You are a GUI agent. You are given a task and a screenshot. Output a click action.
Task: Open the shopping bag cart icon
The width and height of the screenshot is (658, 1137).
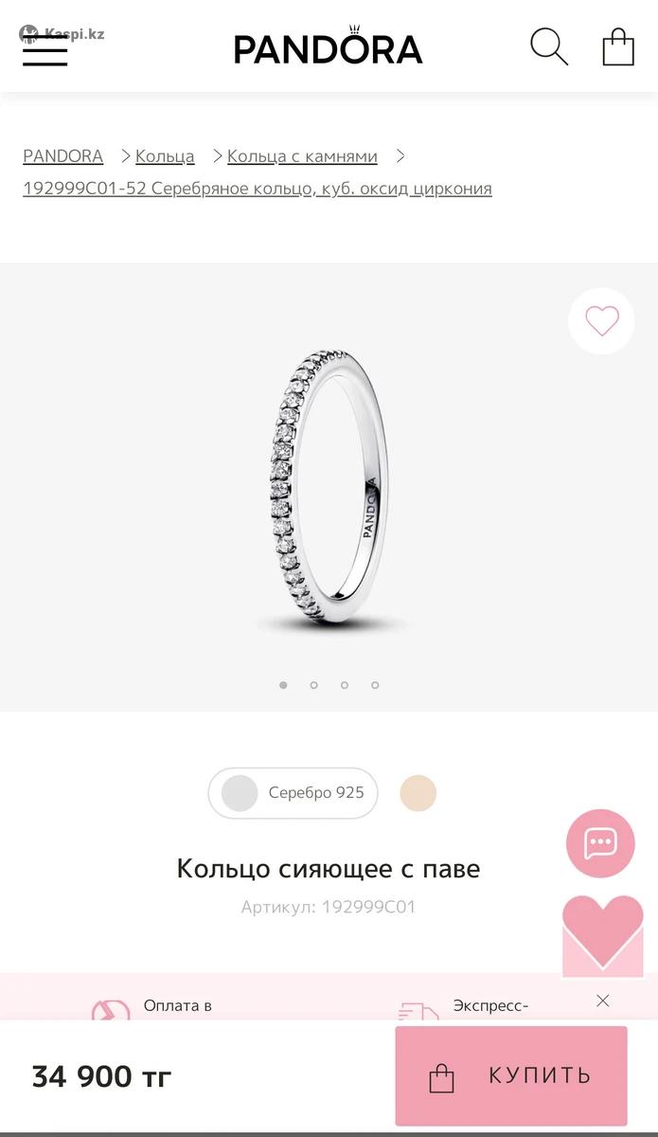tap(618, 46)
